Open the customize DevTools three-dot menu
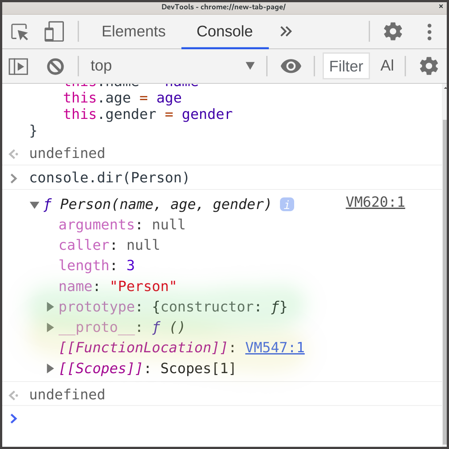 coord(429,32)
